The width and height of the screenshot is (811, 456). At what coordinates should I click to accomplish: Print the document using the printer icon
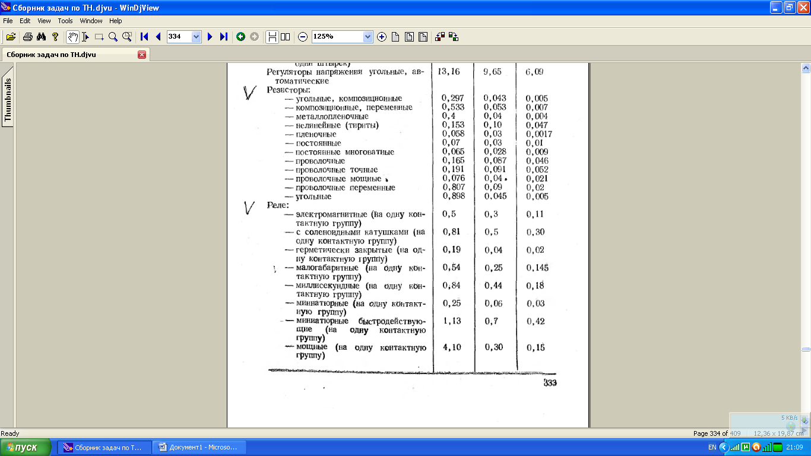coord(27,37)
